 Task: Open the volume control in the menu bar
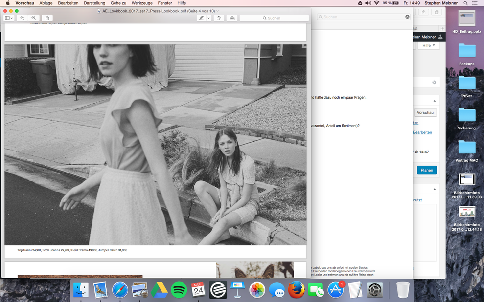point(368,3)
